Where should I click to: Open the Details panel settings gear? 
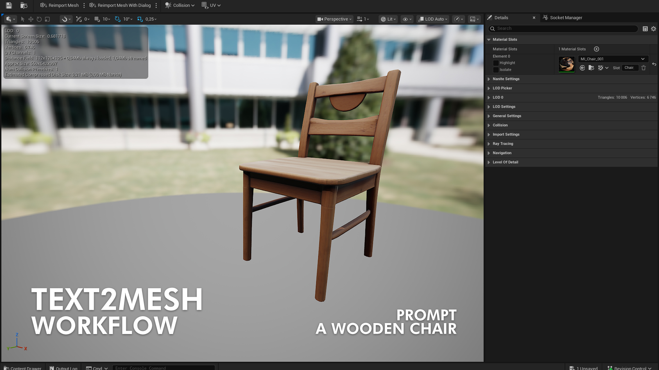pyautogui.click(x=654, y=29)
